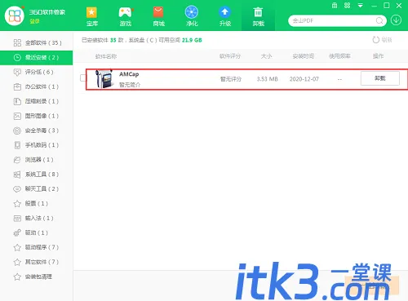Click the 刷新 refresh button
Screen dimensions: 408x301
point(382,40)
